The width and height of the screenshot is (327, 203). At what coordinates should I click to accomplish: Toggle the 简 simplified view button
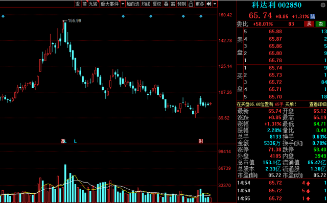[x=84, y=4]
